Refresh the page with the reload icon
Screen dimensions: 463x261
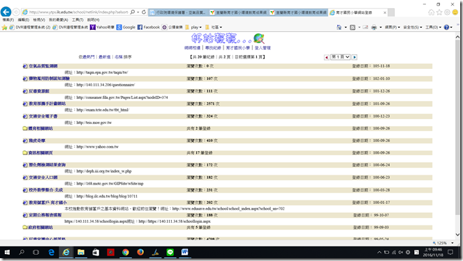144,12
